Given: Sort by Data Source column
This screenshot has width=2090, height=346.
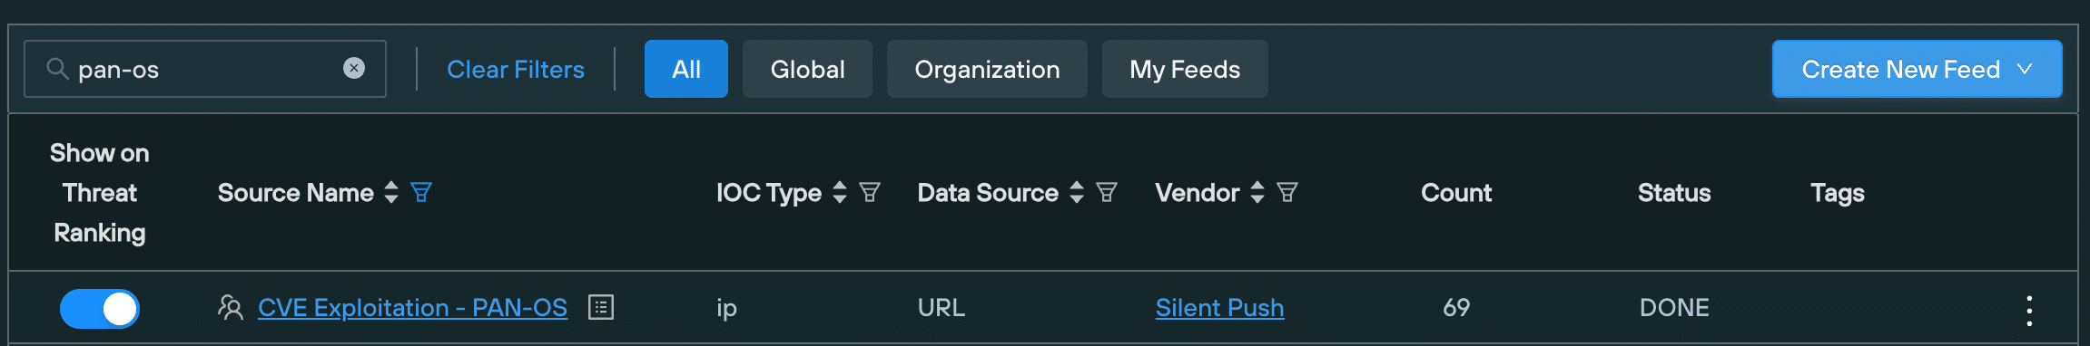Looking at the screenshot, I should [1077, 192].
